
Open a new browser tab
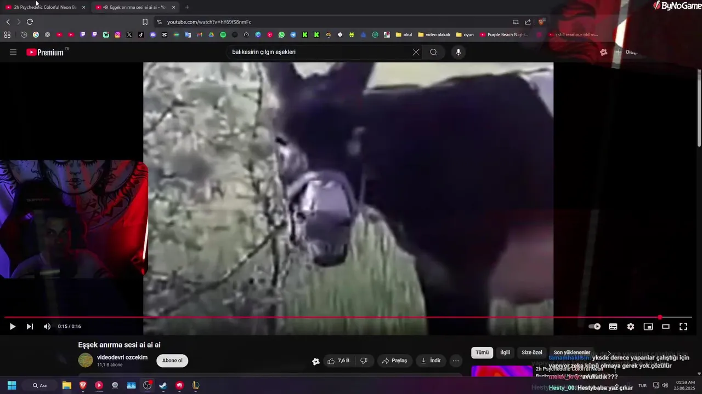tap(187, 7)
